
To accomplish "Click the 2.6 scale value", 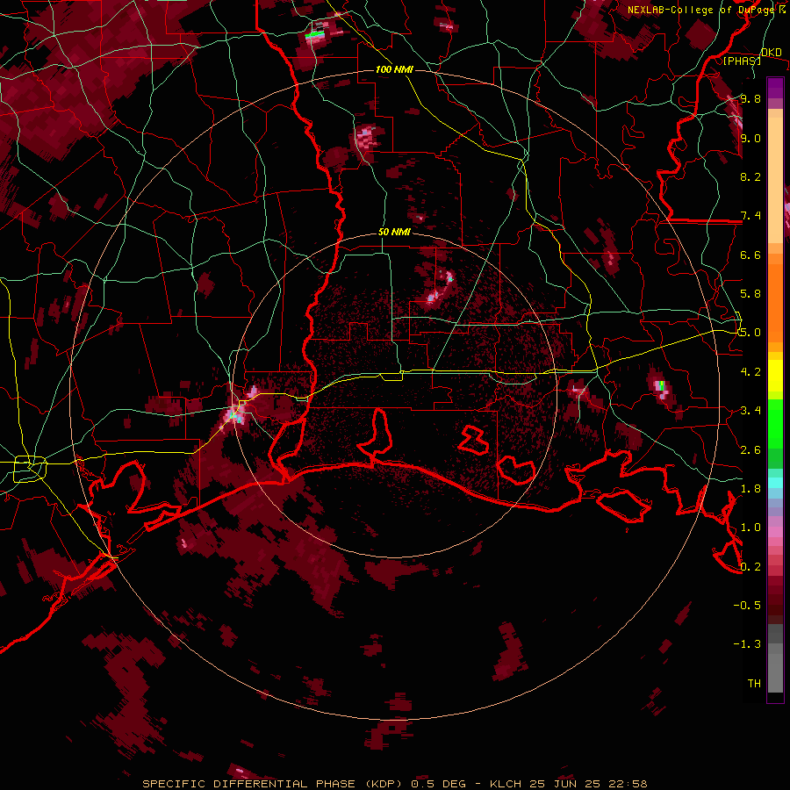I will click(x=750, y=450).
